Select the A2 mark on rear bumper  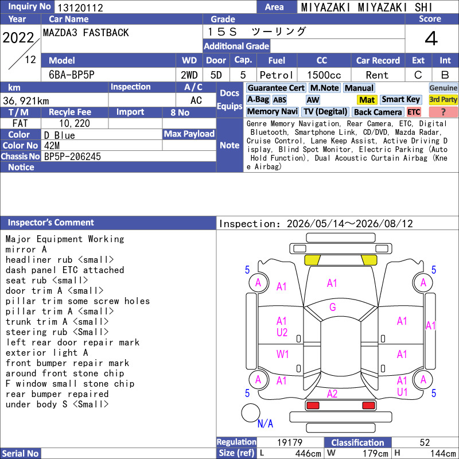[332, 394]
